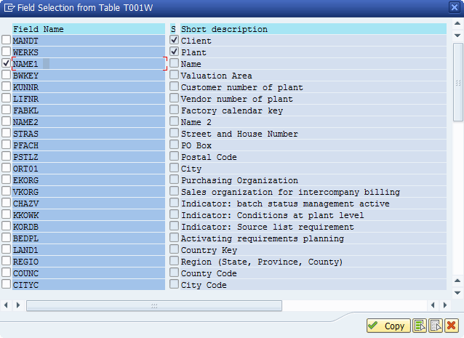This screenshot has height=338, width=464.
Task: Click 'County Code' description
Action: [209, 273]
